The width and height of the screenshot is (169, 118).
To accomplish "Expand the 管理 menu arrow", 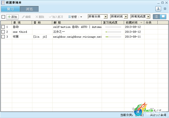I will pos(81,17).
